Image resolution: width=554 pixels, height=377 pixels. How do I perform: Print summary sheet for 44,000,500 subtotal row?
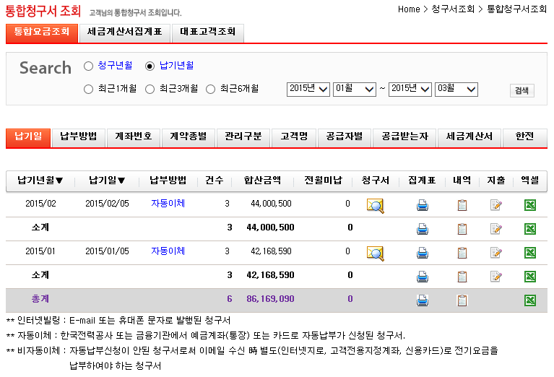(x=423, y=229)
